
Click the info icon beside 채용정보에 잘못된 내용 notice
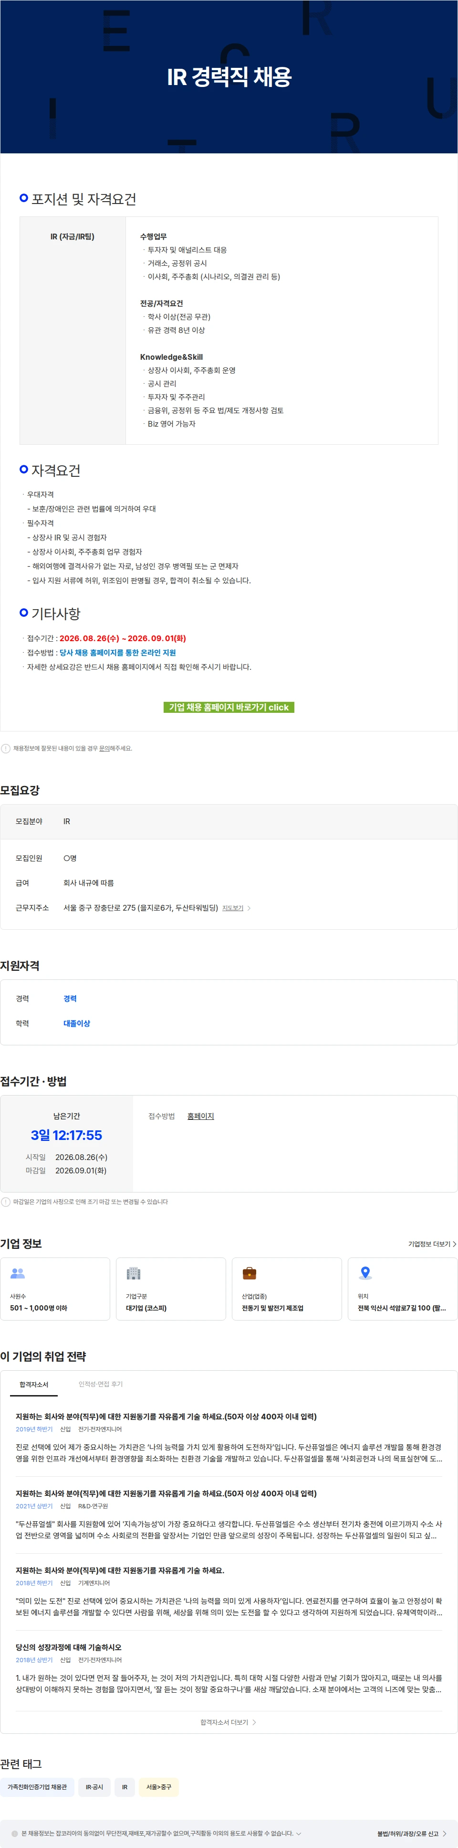coord(6,748)
